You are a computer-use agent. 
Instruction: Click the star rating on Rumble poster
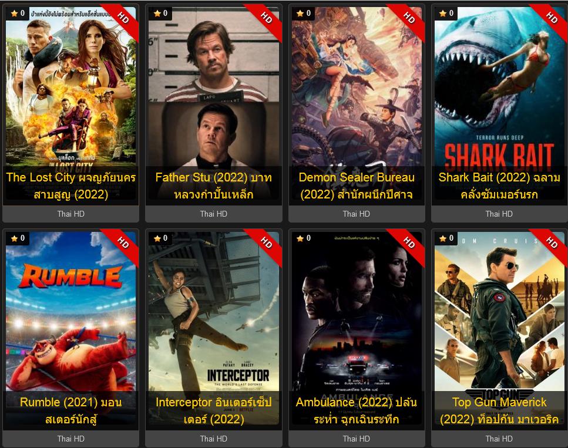click(x=18, y=238)
